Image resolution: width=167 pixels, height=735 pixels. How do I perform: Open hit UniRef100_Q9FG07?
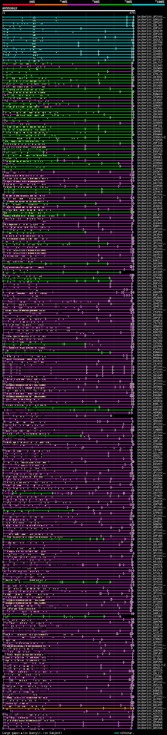click(150, 28)
